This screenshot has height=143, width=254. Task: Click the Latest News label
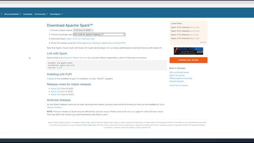pyautogui.click(x=176, y=23)
